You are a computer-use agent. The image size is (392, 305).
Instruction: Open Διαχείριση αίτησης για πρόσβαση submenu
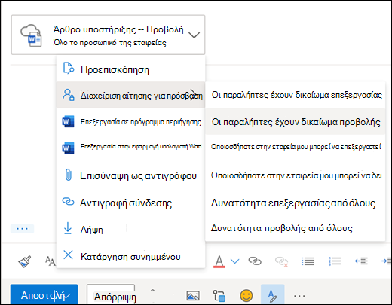(130, 95)
